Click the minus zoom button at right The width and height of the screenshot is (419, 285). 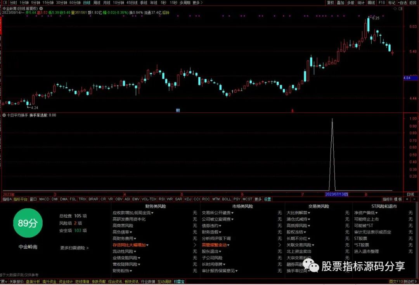[x=414, y=199]
